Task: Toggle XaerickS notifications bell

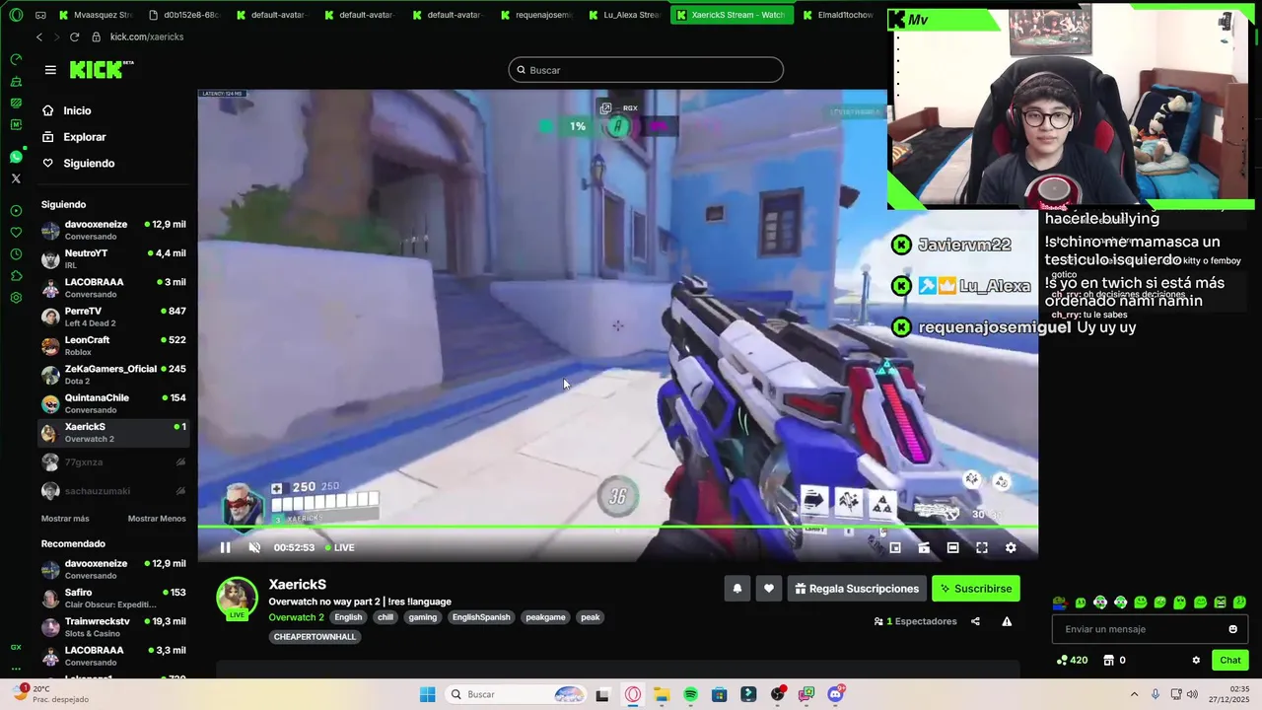Action: [x=737, y=589]
